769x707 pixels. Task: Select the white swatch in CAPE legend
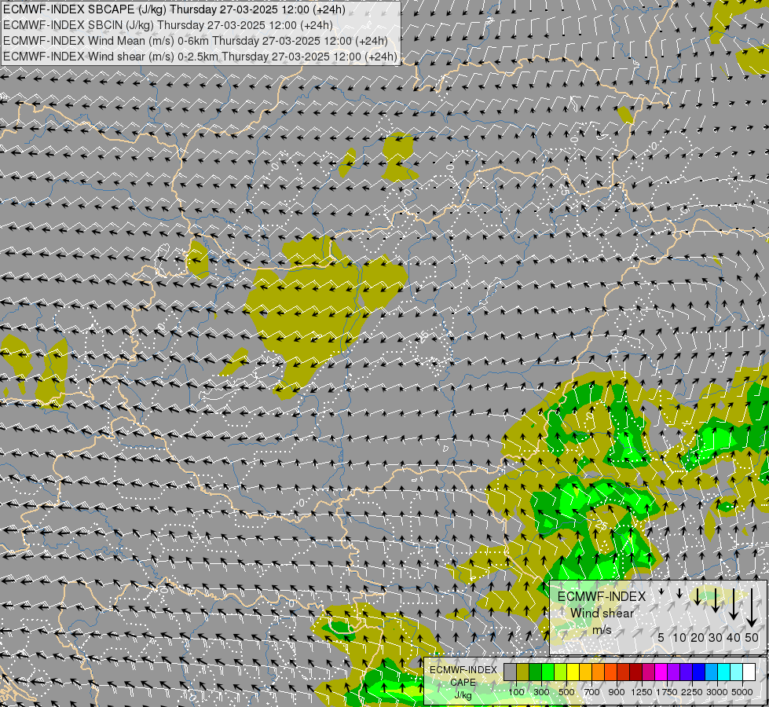(750, 672)
